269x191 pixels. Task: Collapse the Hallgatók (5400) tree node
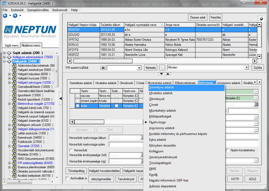point(4,61)
